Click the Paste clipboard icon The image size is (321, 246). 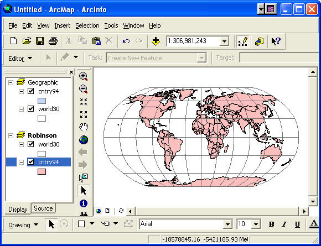(x=96, y=41)
